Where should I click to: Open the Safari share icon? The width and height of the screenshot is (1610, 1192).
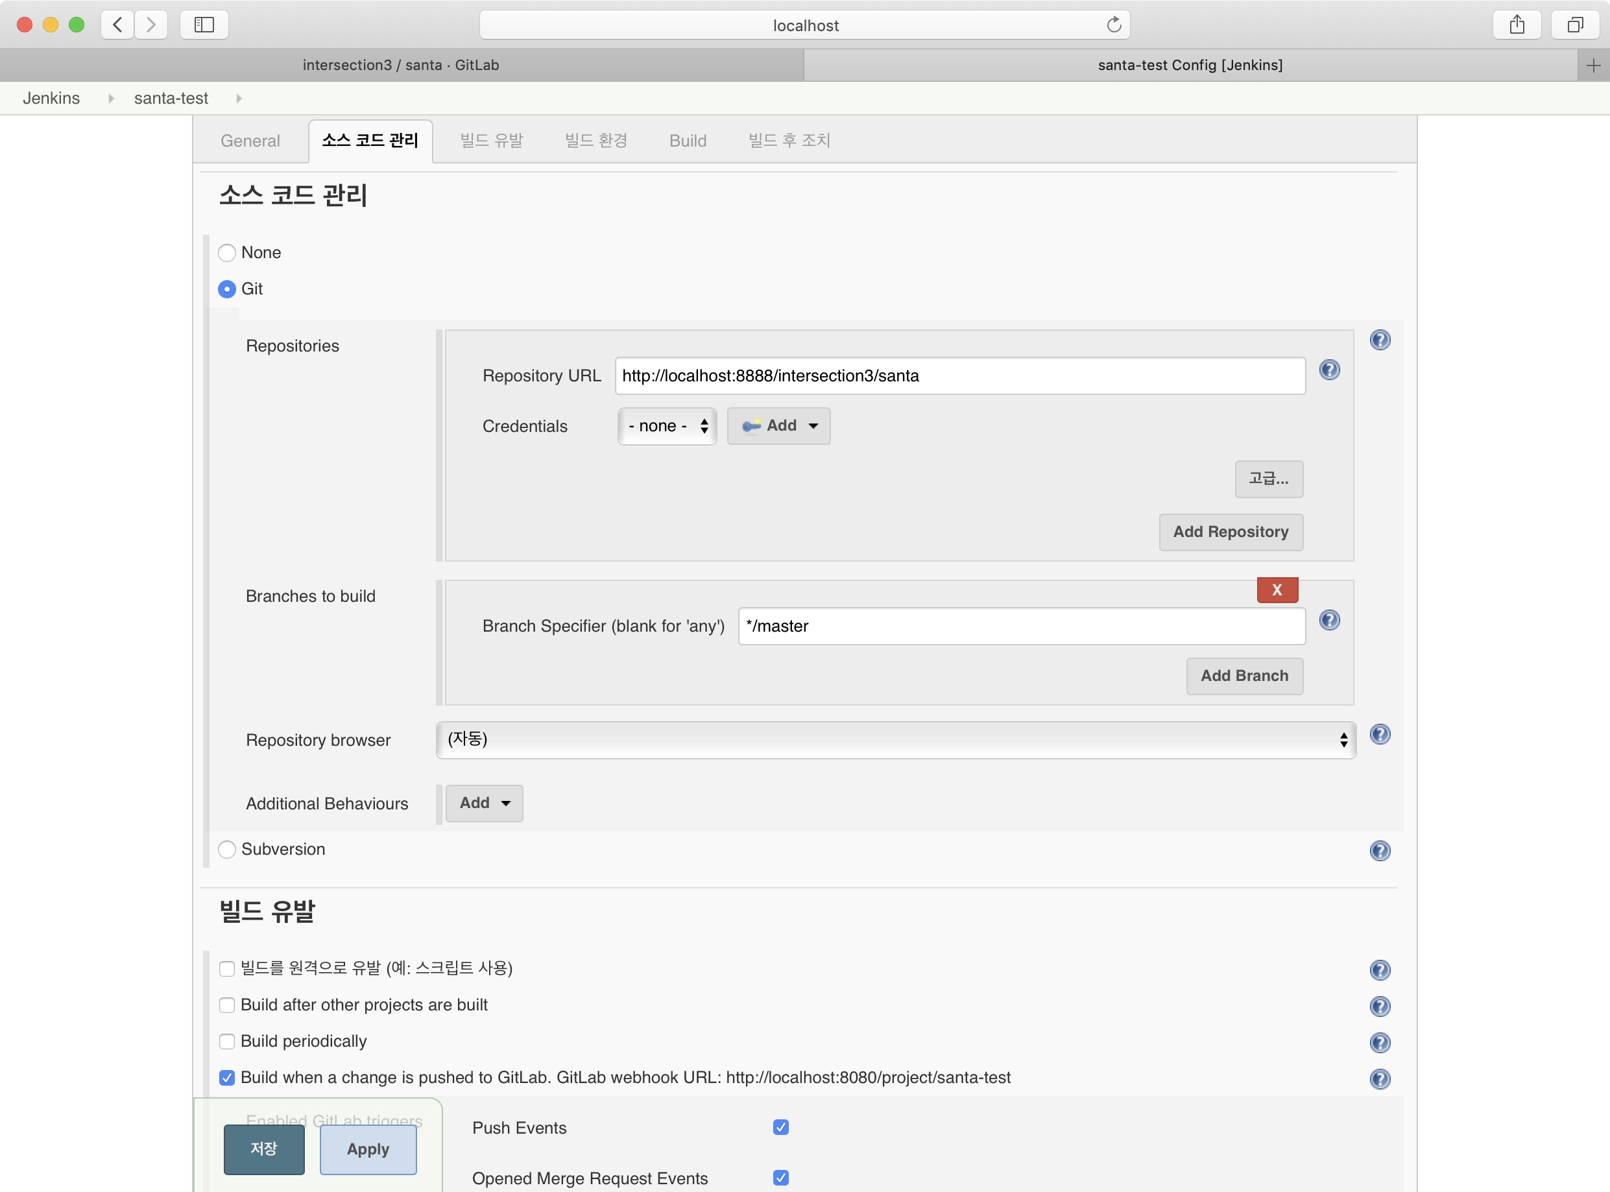tap(1517, 25)
